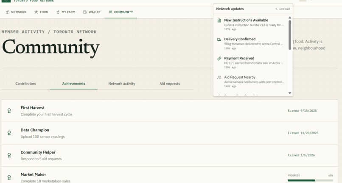Click 'Member Activity / Toronto Network' breadcrumb
This screenshot has height=183, width=342.
click(49, 32)
